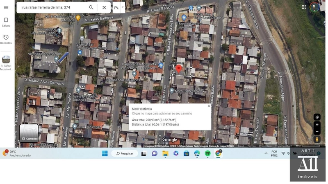Select Comunidade São Judas Tadeu marker
Image resolution: width=328 pixels, height=184 pixels.
click(59, 31)
